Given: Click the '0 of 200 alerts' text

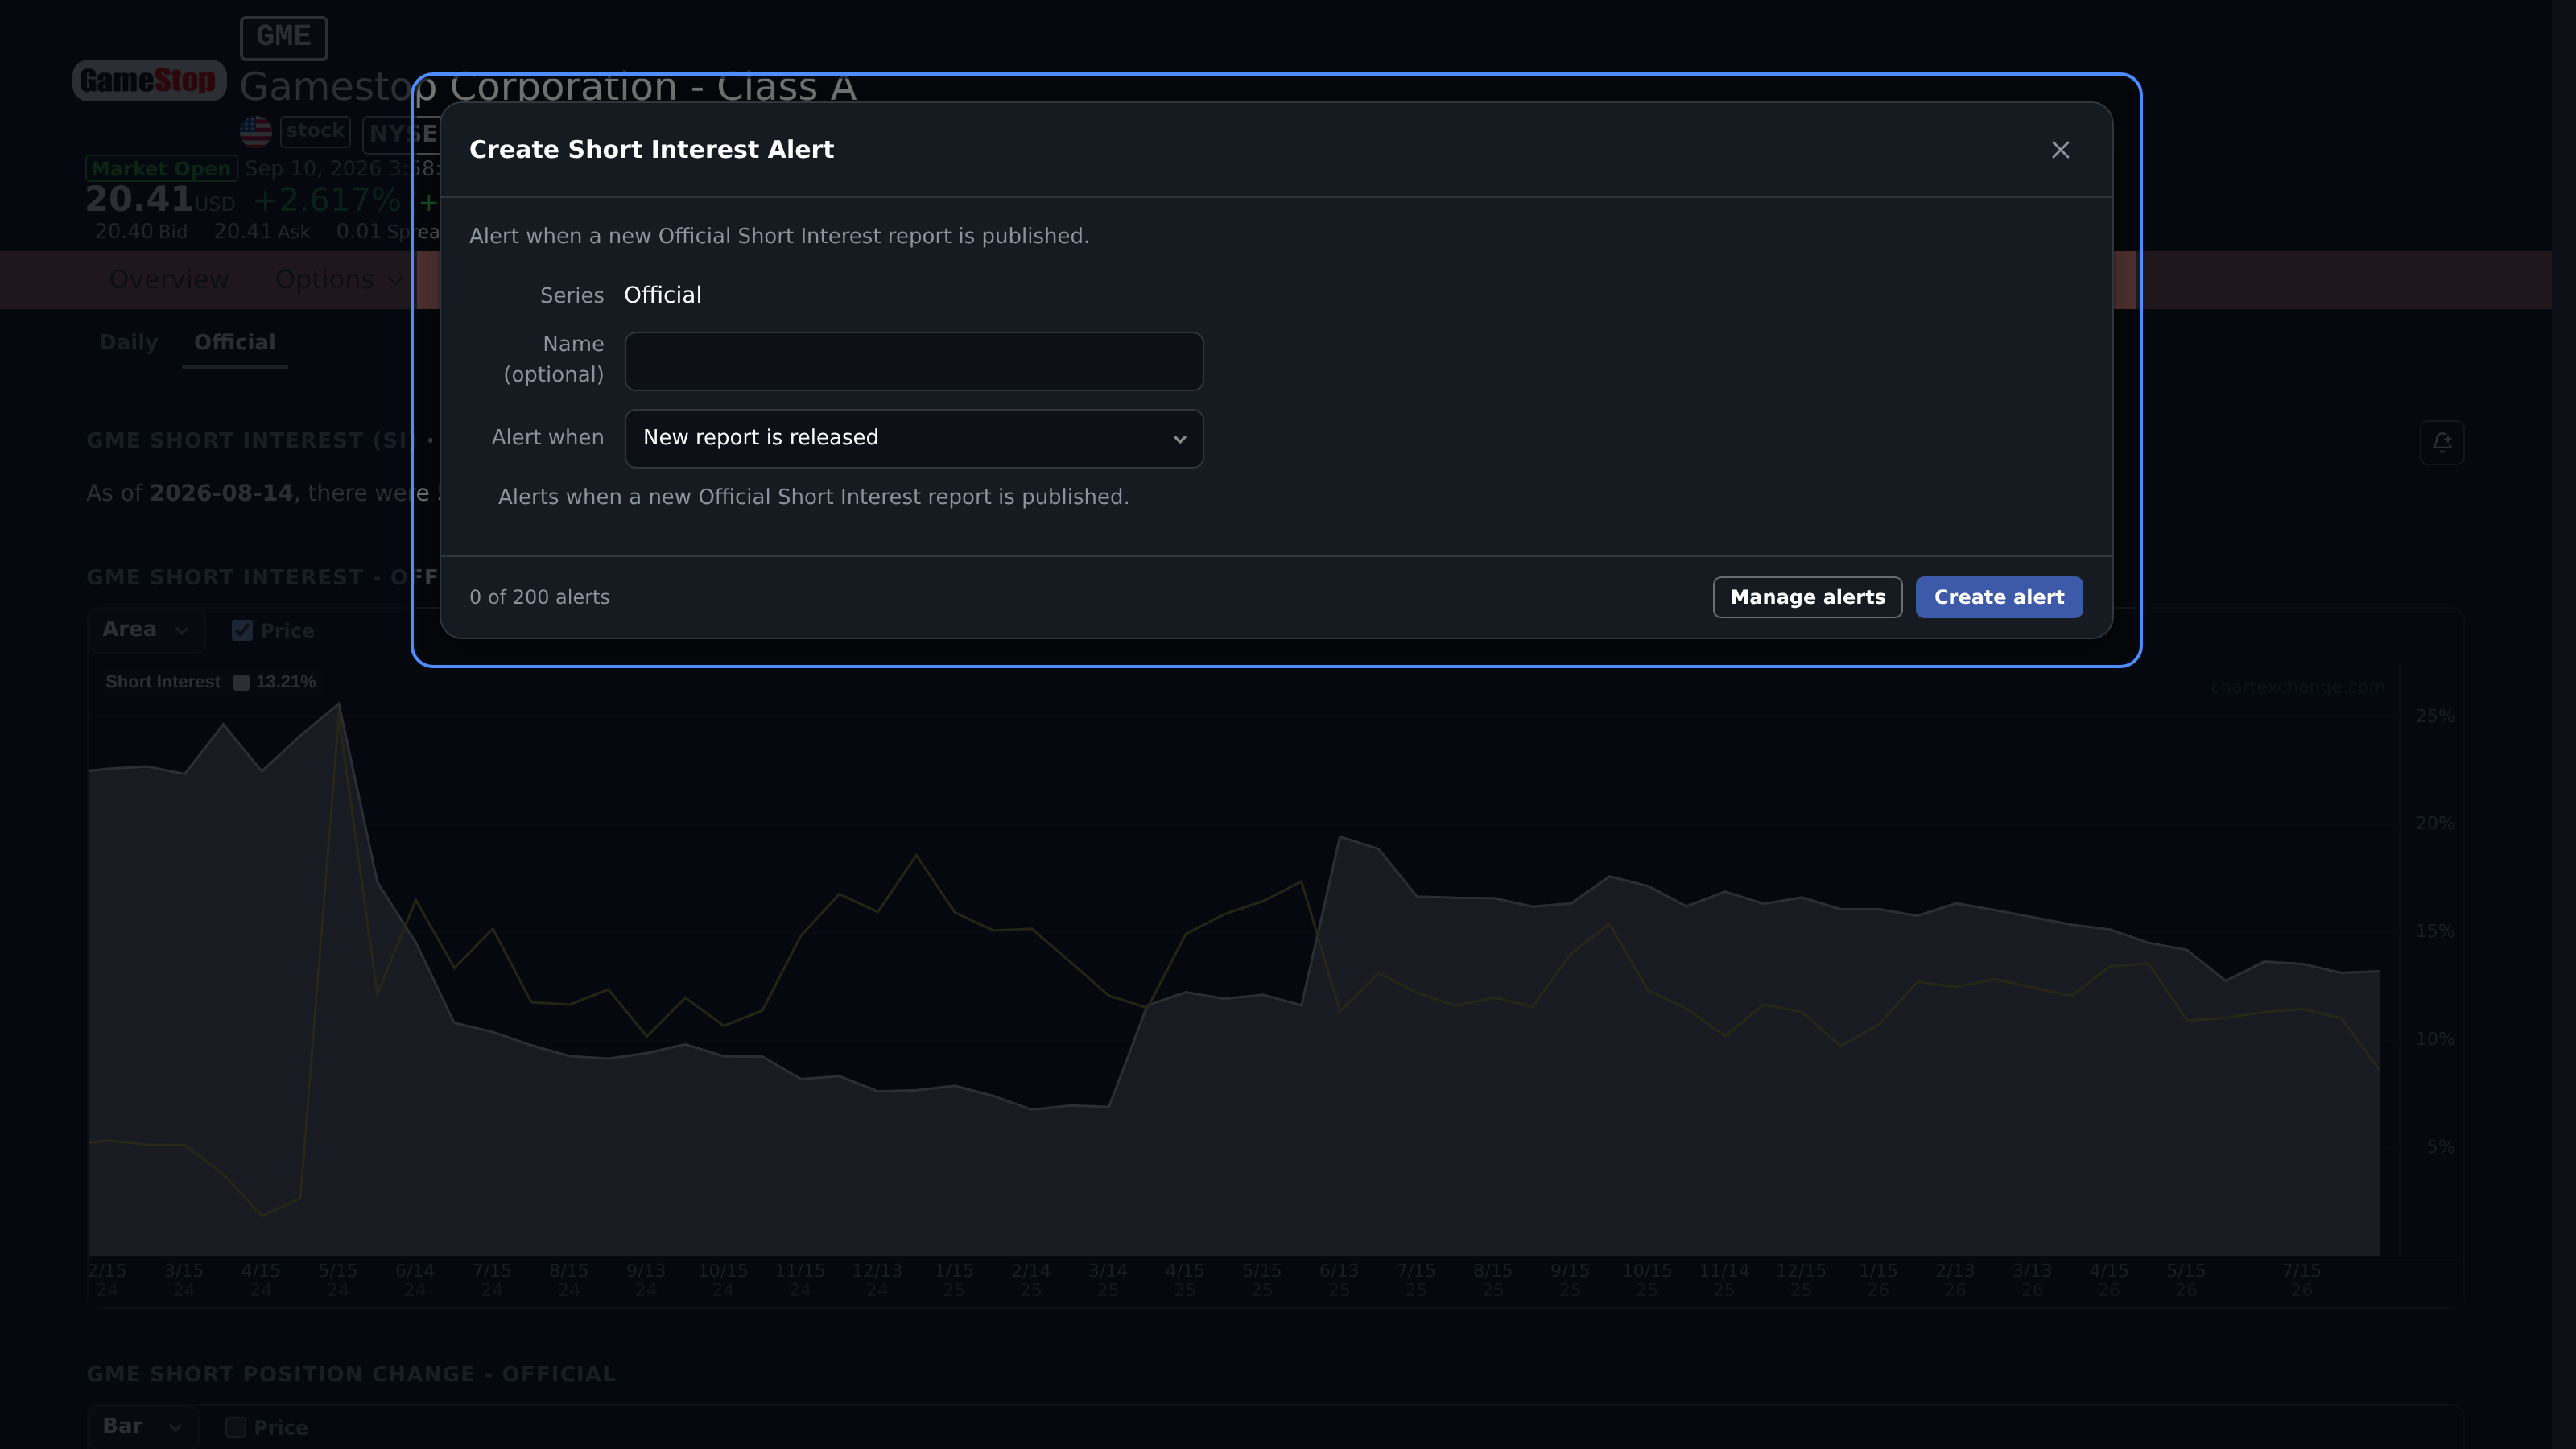Looking at the screenshot, I should 540,597.
